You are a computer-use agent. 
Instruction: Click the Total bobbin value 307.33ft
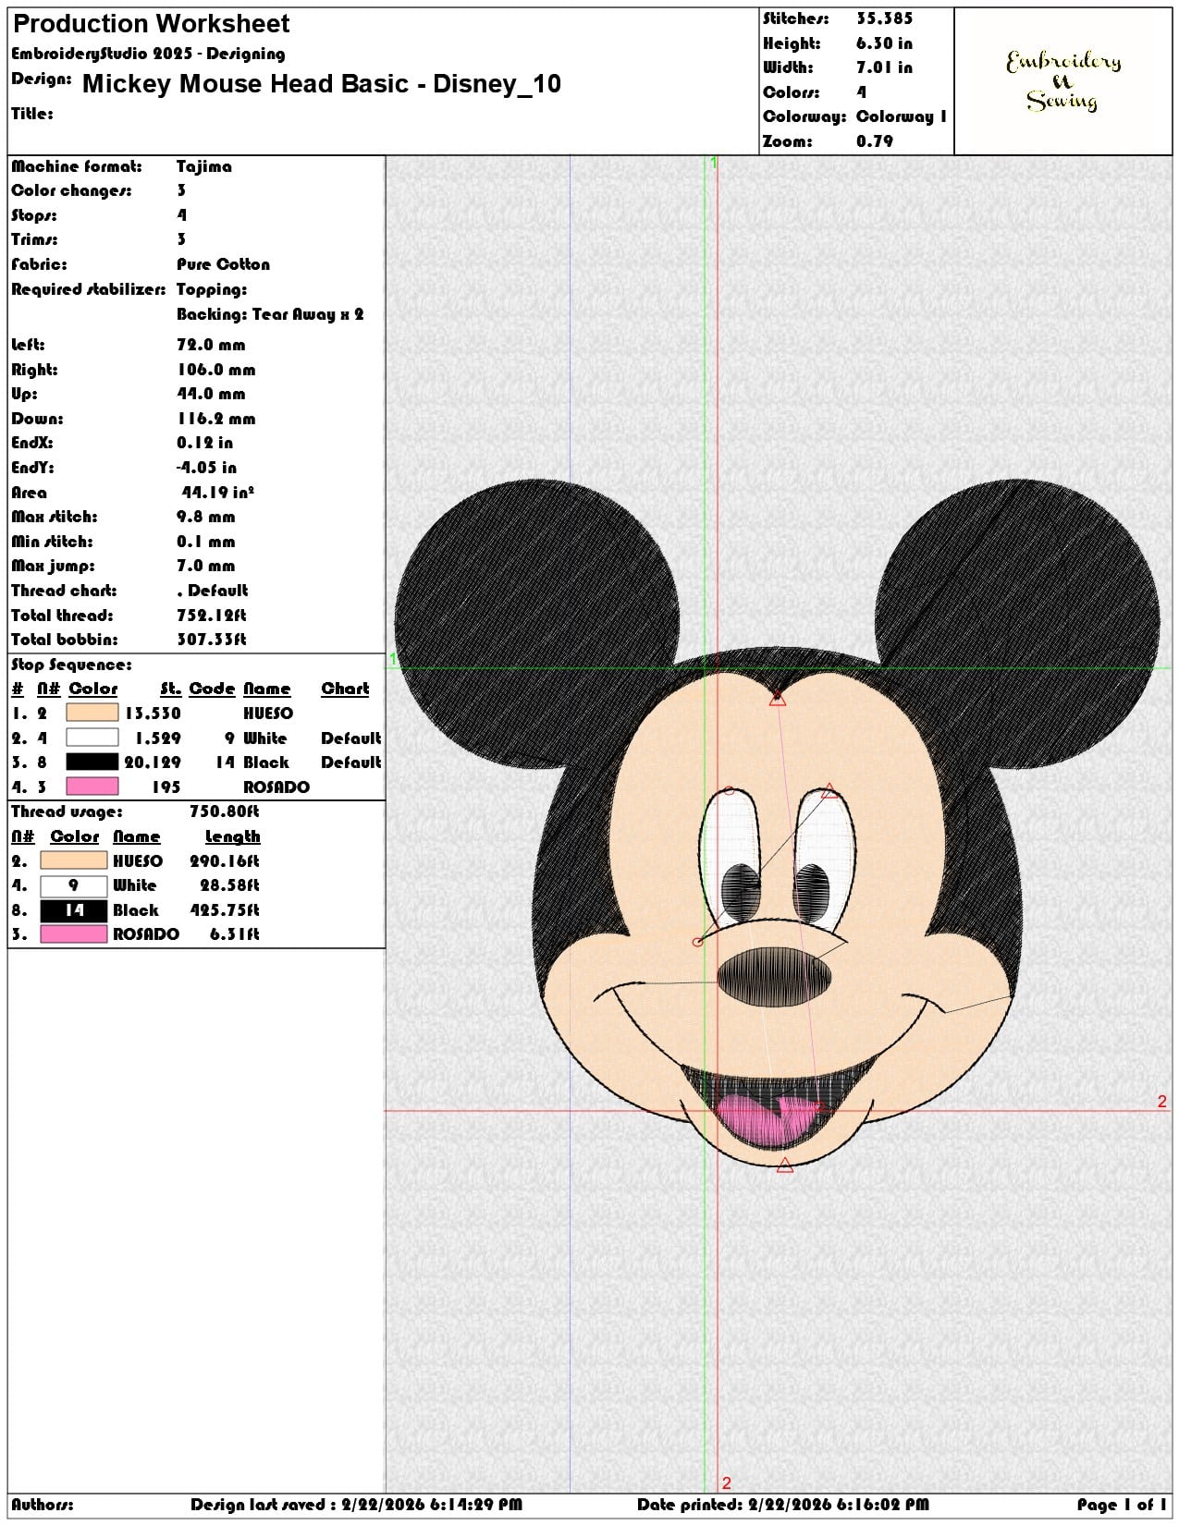212,640
